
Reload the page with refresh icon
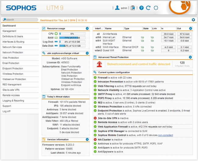click(148, 8)
